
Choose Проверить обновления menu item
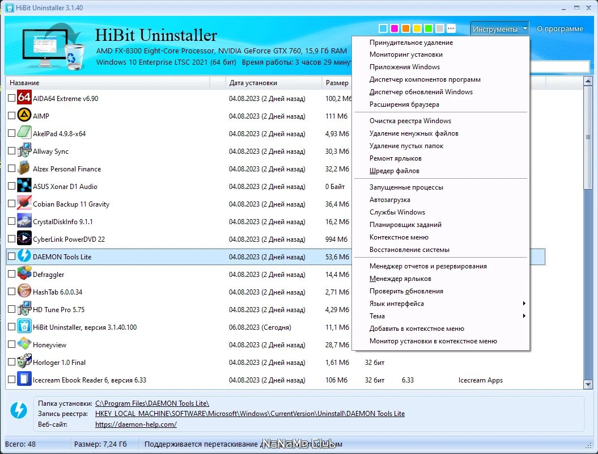(x=441, y=291)
